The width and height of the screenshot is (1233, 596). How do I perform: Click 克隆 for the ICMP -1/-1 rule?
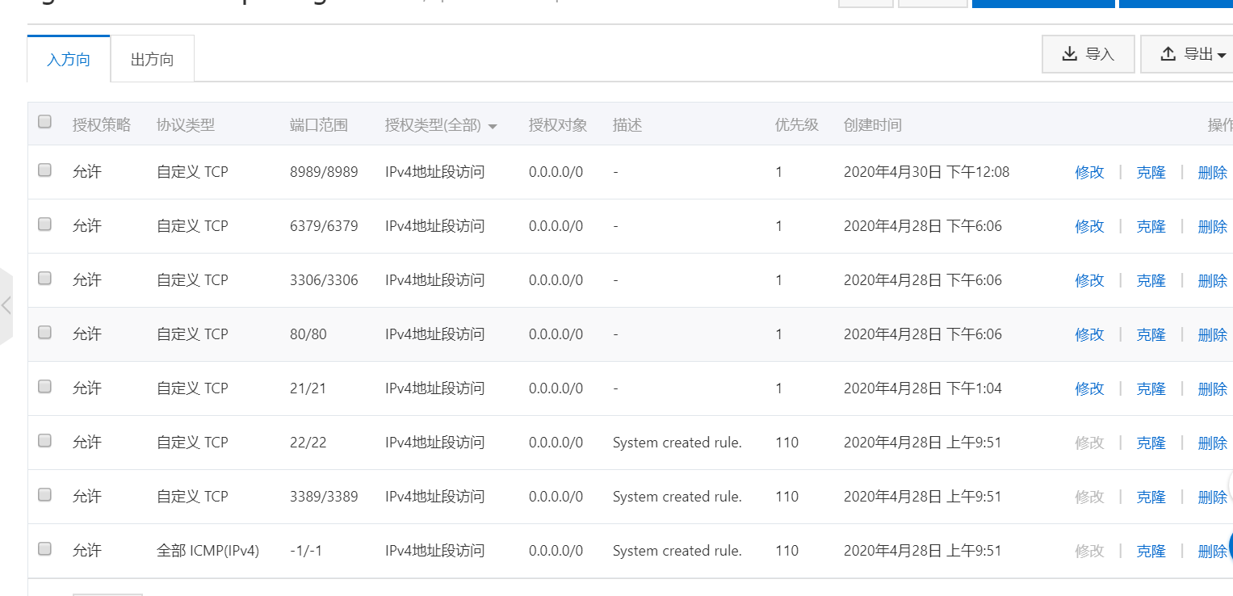click(x=1151, y=551)
